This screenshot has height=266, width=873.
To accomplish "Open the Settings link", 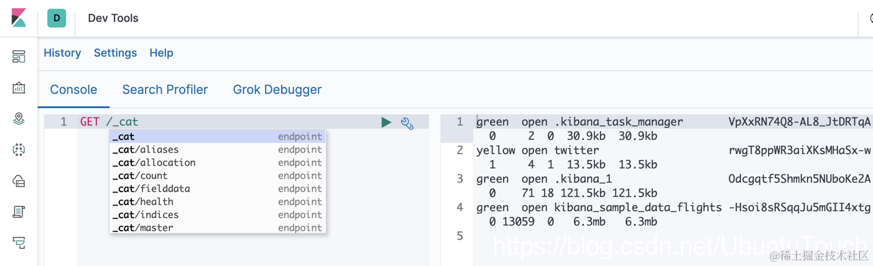I will [x=115, y=53].
